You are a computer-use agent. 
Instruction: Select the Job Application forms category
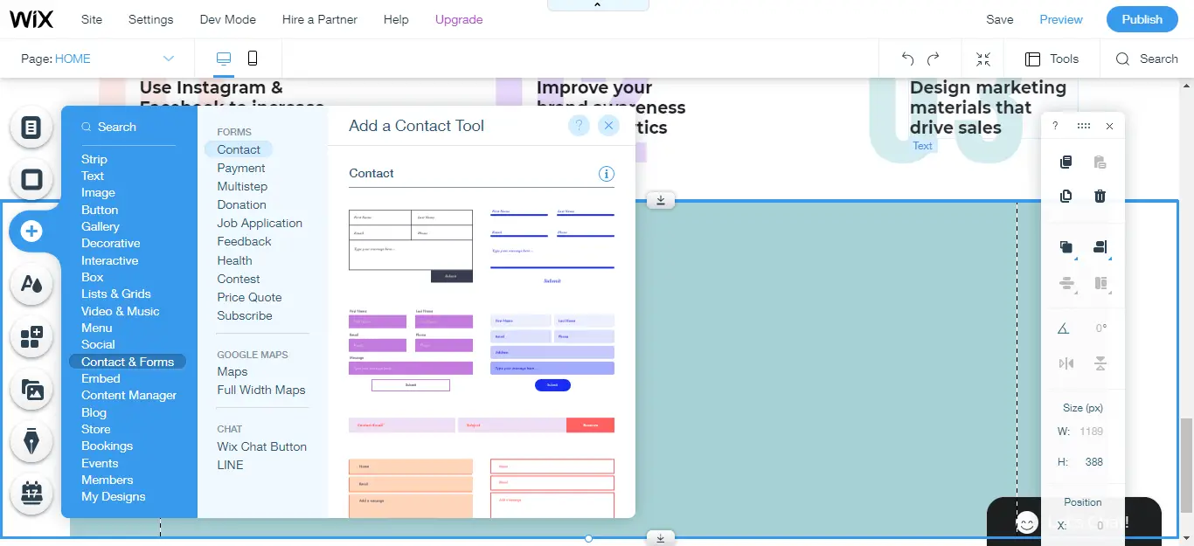click(x=260, y=223)
